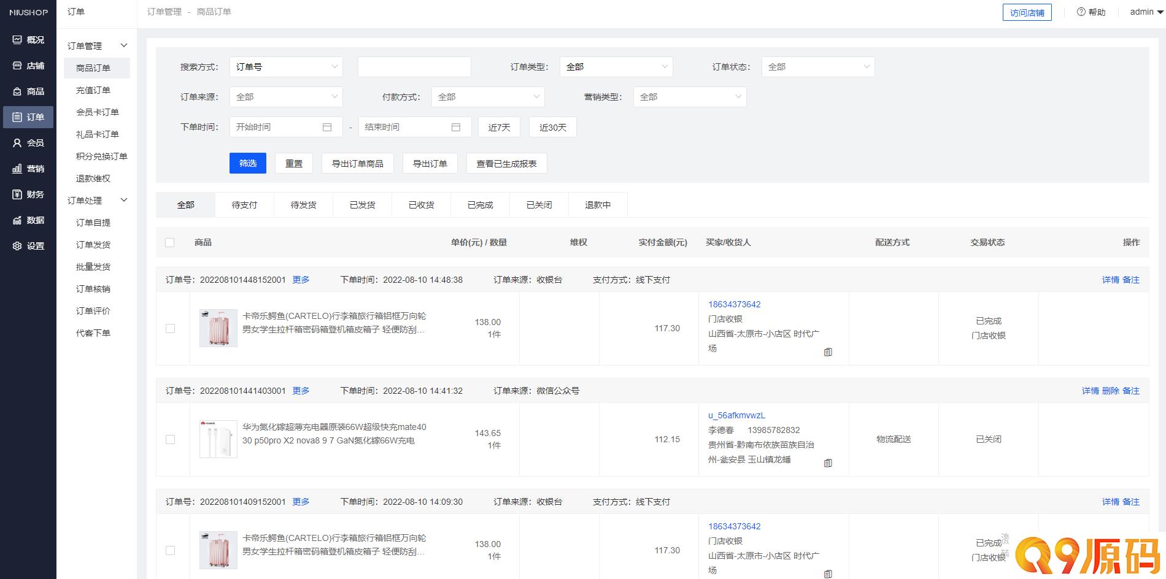Open the 营销类型 dropdown
This screenshot has width=1166, height=579.
pyautogui.click(x=690, y=97)
